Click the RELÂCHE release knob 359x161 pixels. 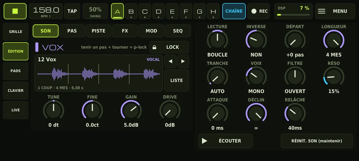pyautogui.click(x=295, y=113)
